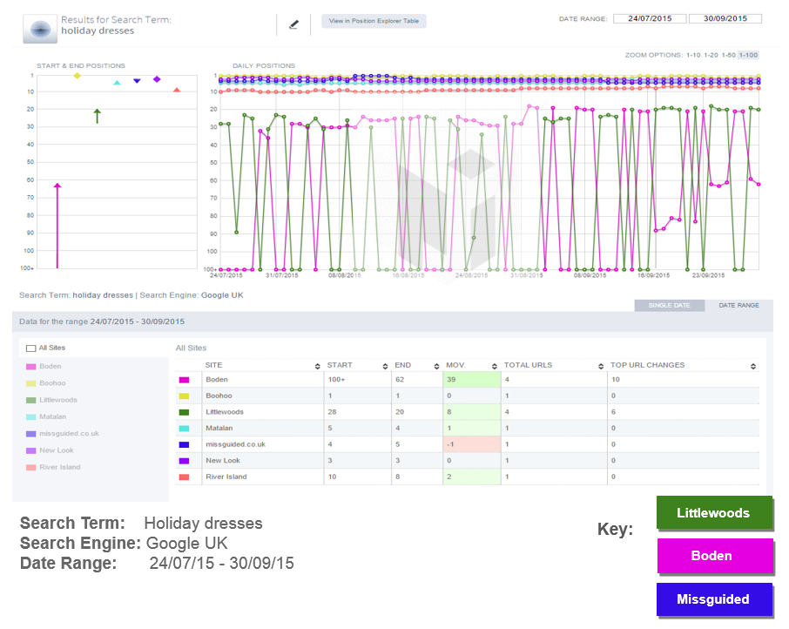This screenshot has width=789, height=629.
Task: Select zoom option 1-50
Action: tap(729, 56)
